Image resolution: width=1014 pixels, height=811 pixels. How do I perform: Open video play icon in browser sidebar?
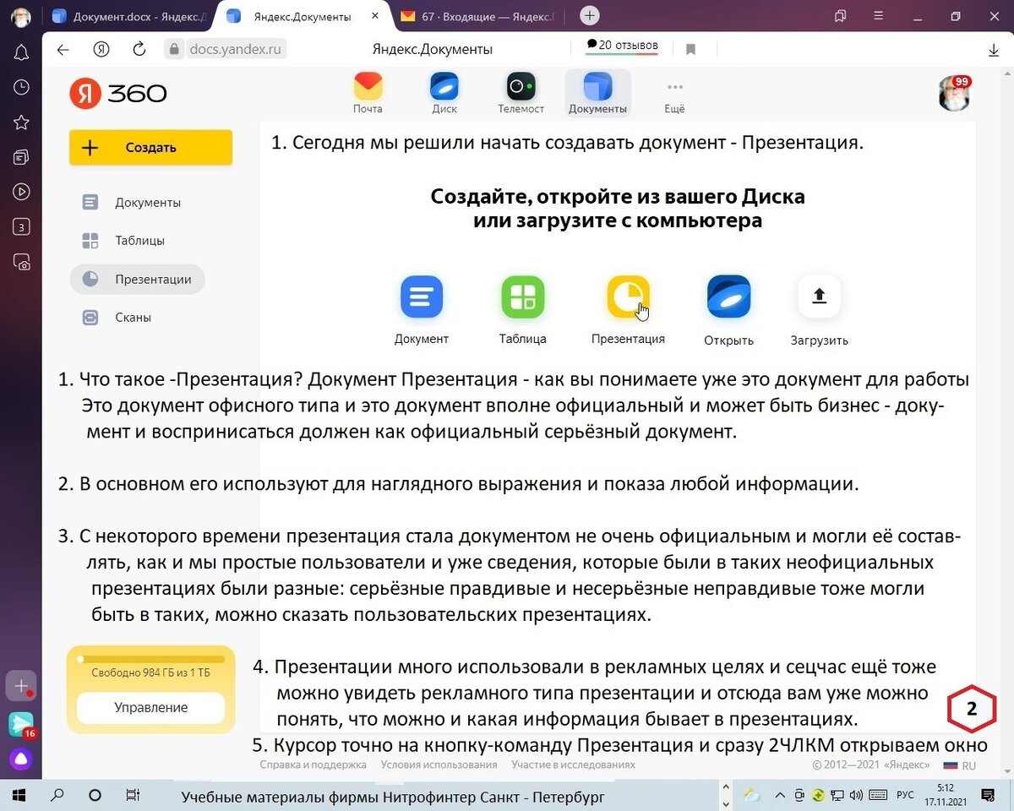point(21,192)
